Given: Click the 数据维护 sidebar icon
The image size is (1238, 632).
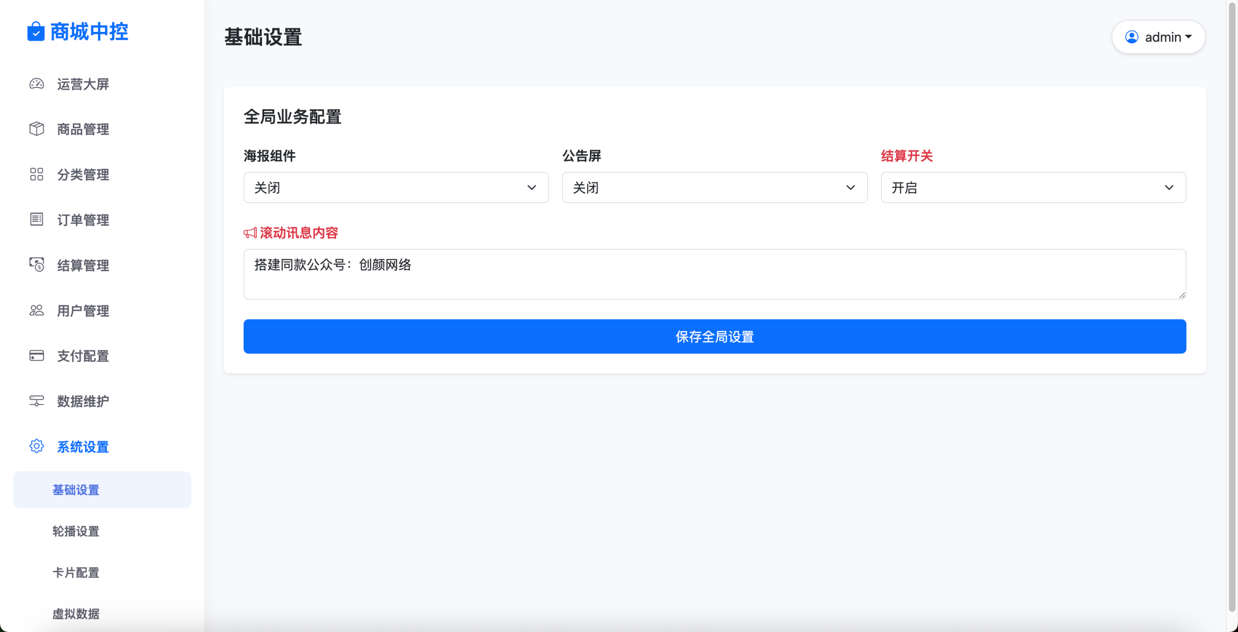Looking at the screenshot, I should click(x=37, y=401).
